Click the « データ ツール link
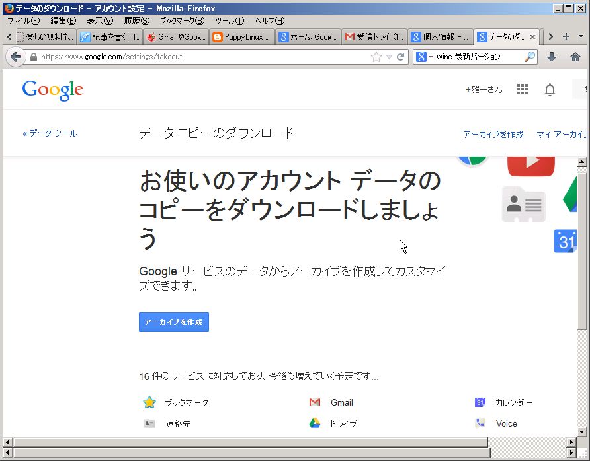 (x=50, y=133)
